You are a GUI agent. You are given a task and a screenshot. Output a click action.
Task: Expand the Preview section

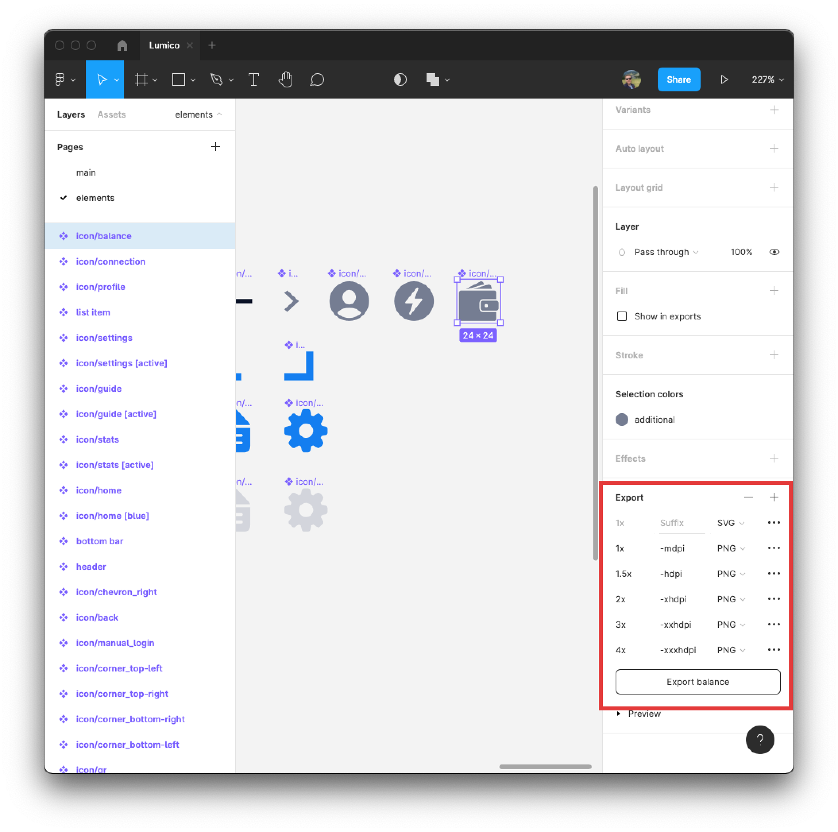tap(644, 713)
